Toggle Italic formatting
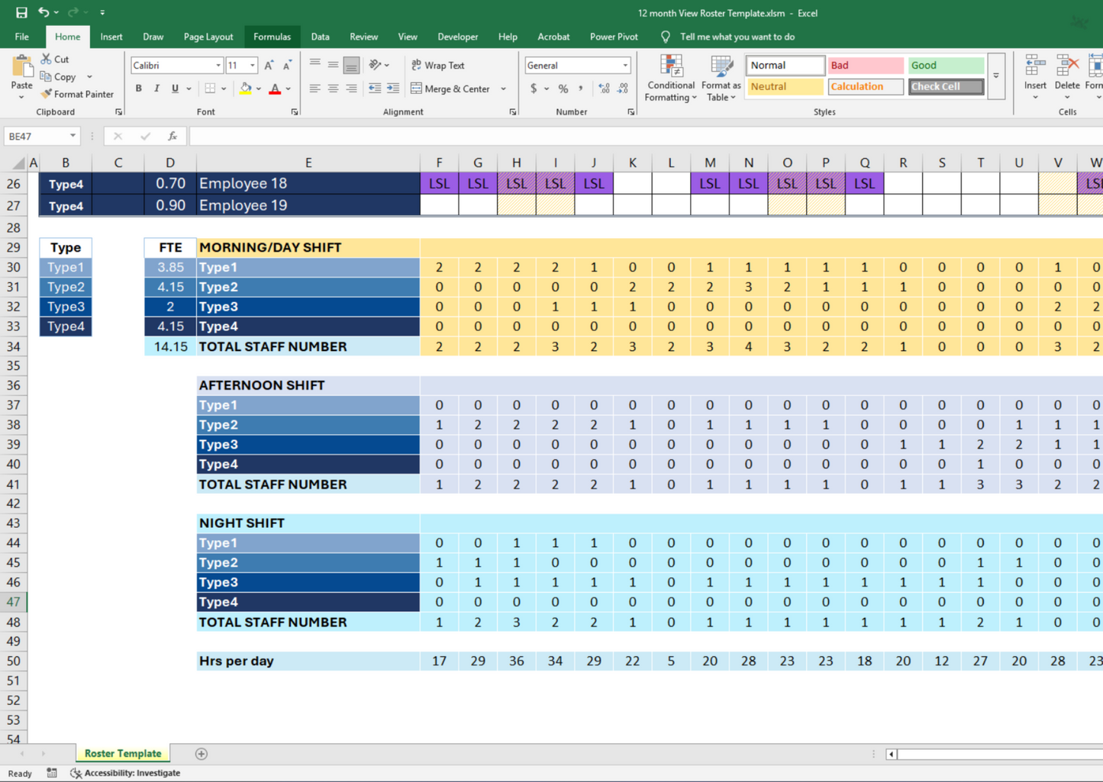 156,88
